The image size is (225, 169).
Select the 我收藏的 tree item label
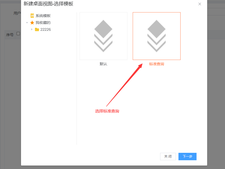click(x=43, y=23)
